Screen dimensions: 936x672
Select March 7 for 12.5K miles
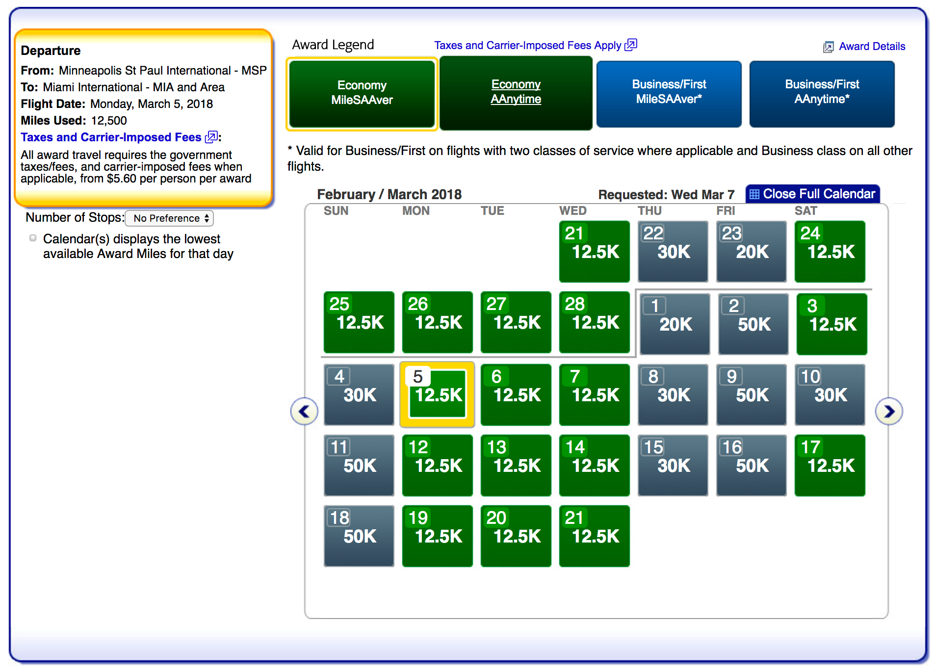[594, 394]
